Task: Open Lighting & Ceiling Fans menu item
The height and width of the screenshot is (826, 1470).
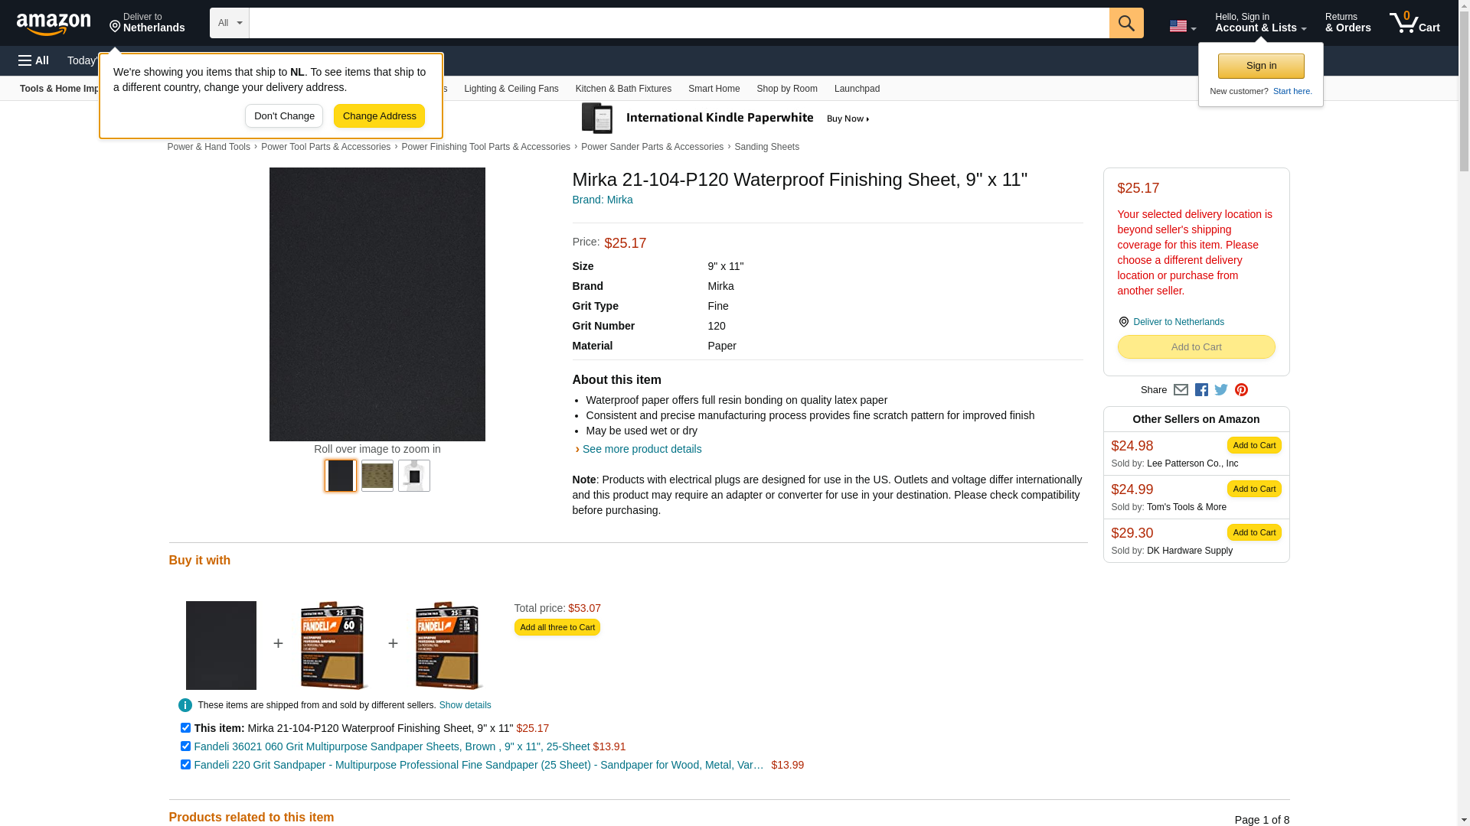Action: click(x=511, y=89)
